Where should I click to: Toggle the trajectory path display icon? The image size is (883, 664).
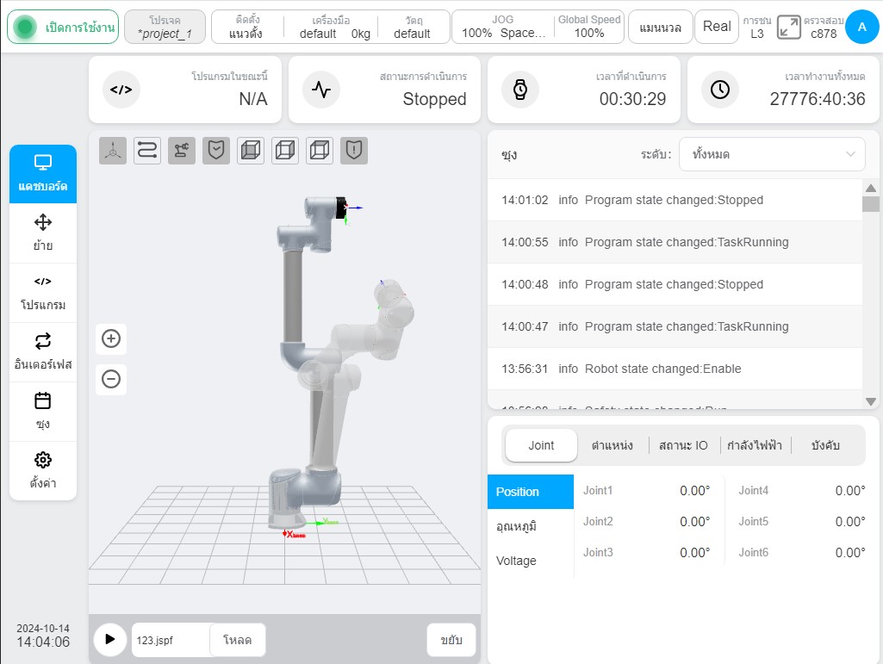pyautogui.click(x=147, y=151)
